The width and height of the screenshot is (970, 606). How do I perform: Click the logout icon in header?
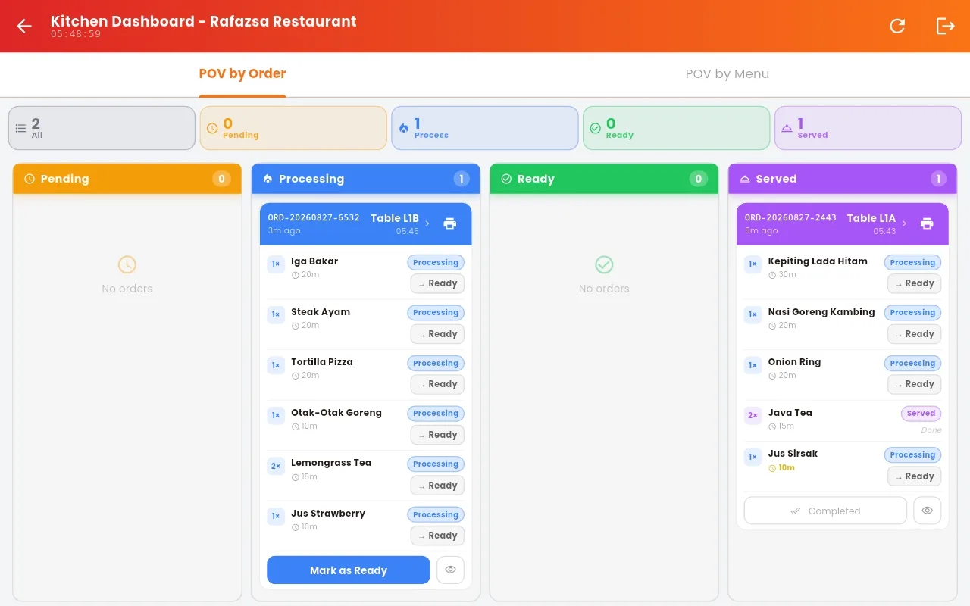pos(946,26)
